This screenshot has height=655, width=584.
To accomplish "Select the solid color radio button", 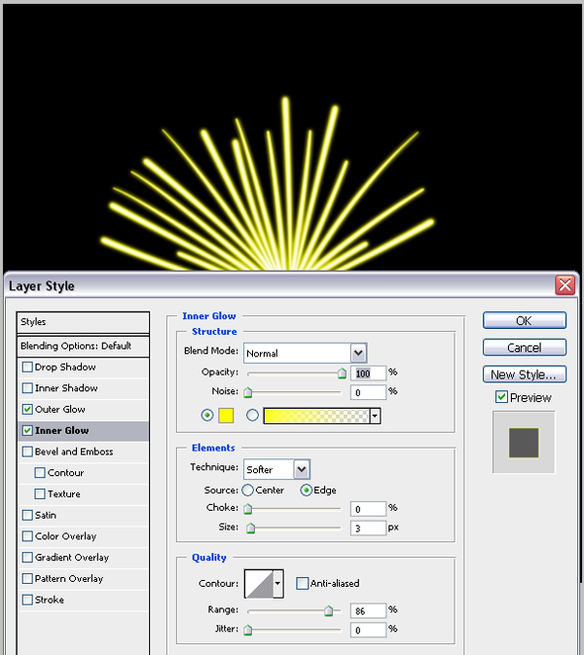I will tap(207, 416).
